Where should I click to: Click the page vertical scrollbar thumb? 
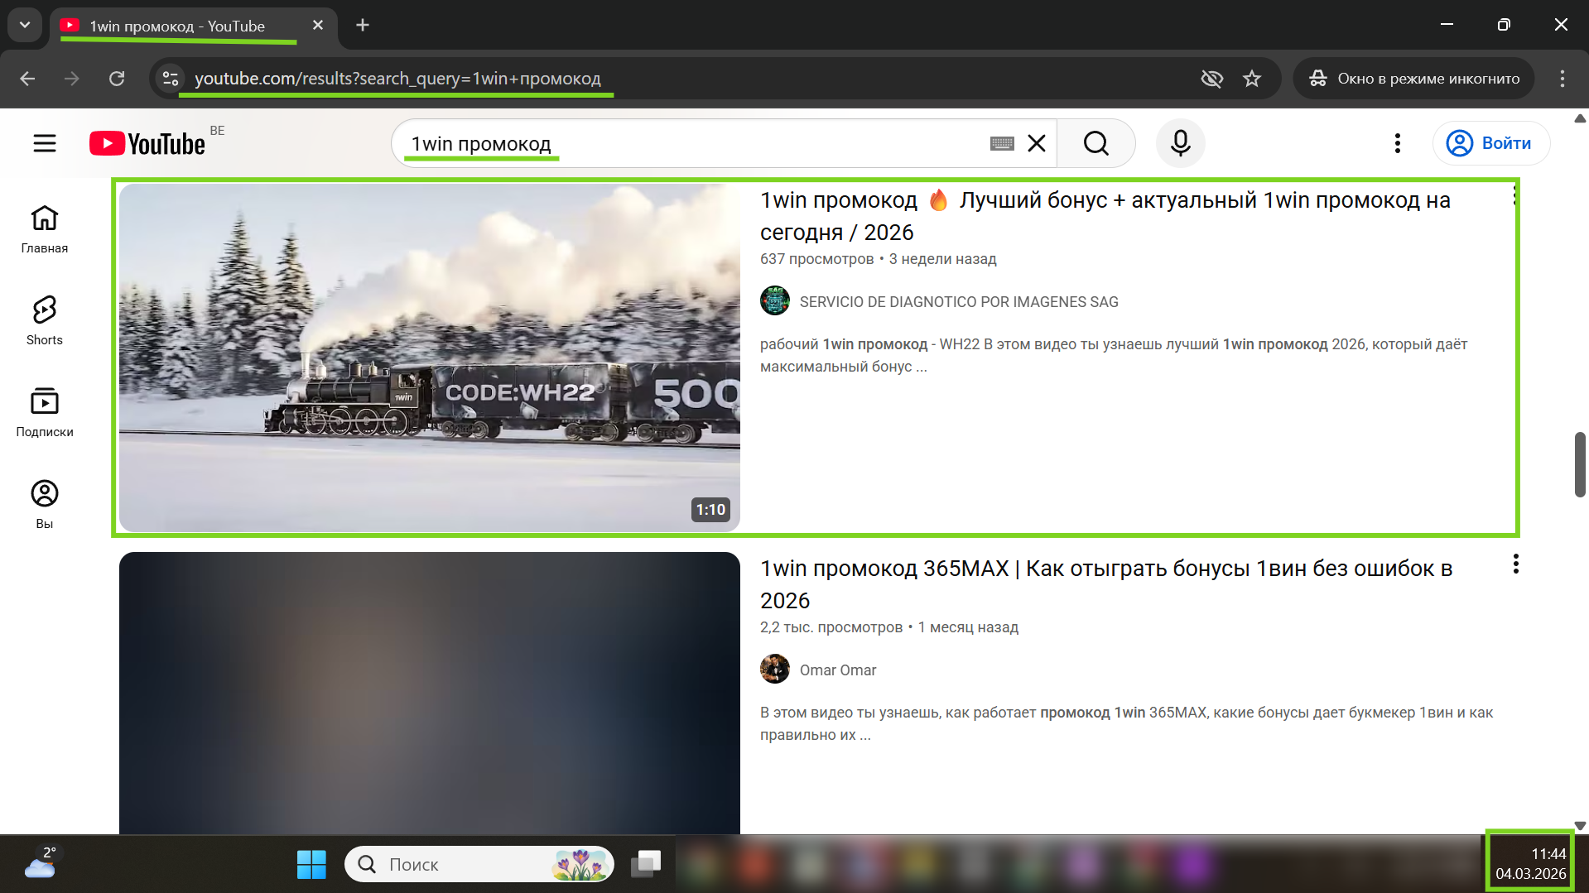pos(1580,464)
